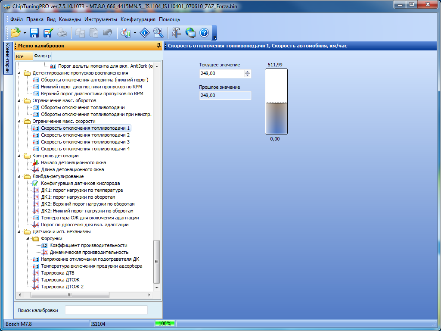Pin the Меню калибровок panel
Image resolution: width=441 pixels, height=331 pixels.
point(158,46)
